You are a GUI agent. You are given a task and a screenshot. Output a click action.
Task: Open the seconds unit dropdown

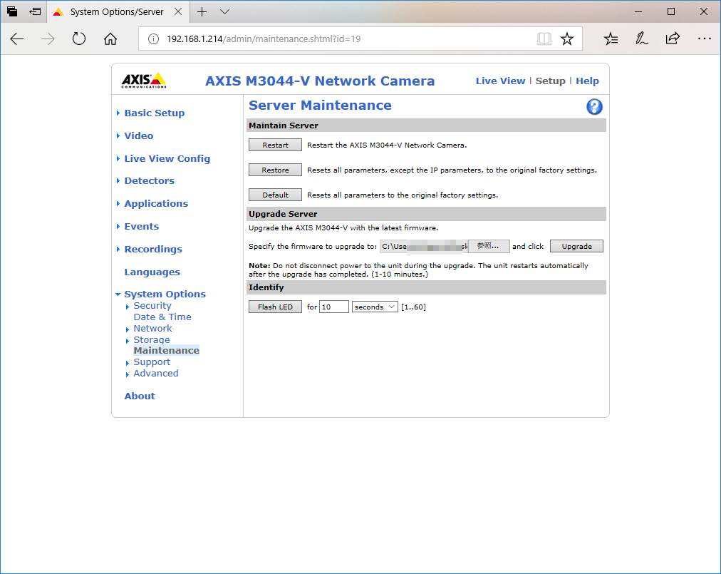pyautogui.click(x=375, y=307)
